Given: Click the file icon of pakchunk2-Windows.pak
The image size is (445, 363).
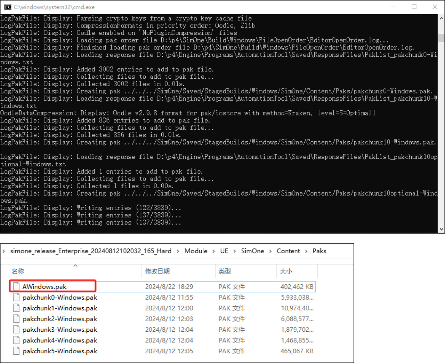Looking at the screenshot, I should click(x=16, y=319).
